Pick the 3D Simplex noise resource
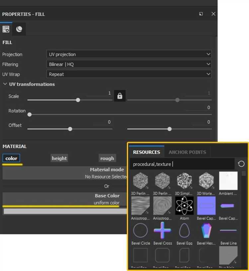This screenshot has width=249, height=271. pyautogui.click(x=184, y=181)
